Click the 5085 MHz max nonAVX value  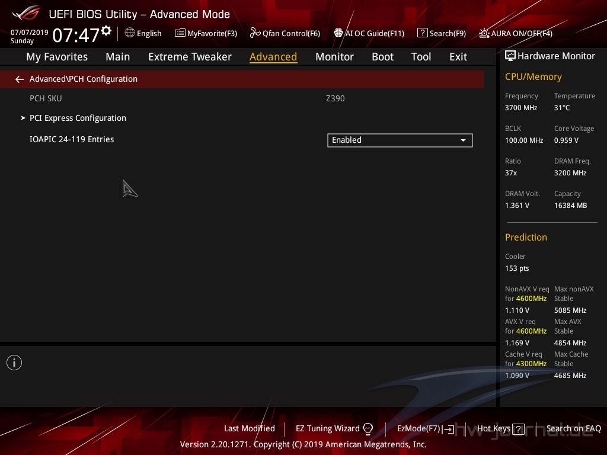(570, 310)
